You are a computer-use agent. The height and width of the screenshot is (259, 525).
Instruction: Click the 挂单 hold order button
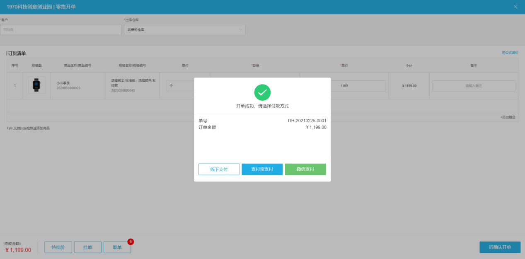pyautogui.click(x=87, y=247)
